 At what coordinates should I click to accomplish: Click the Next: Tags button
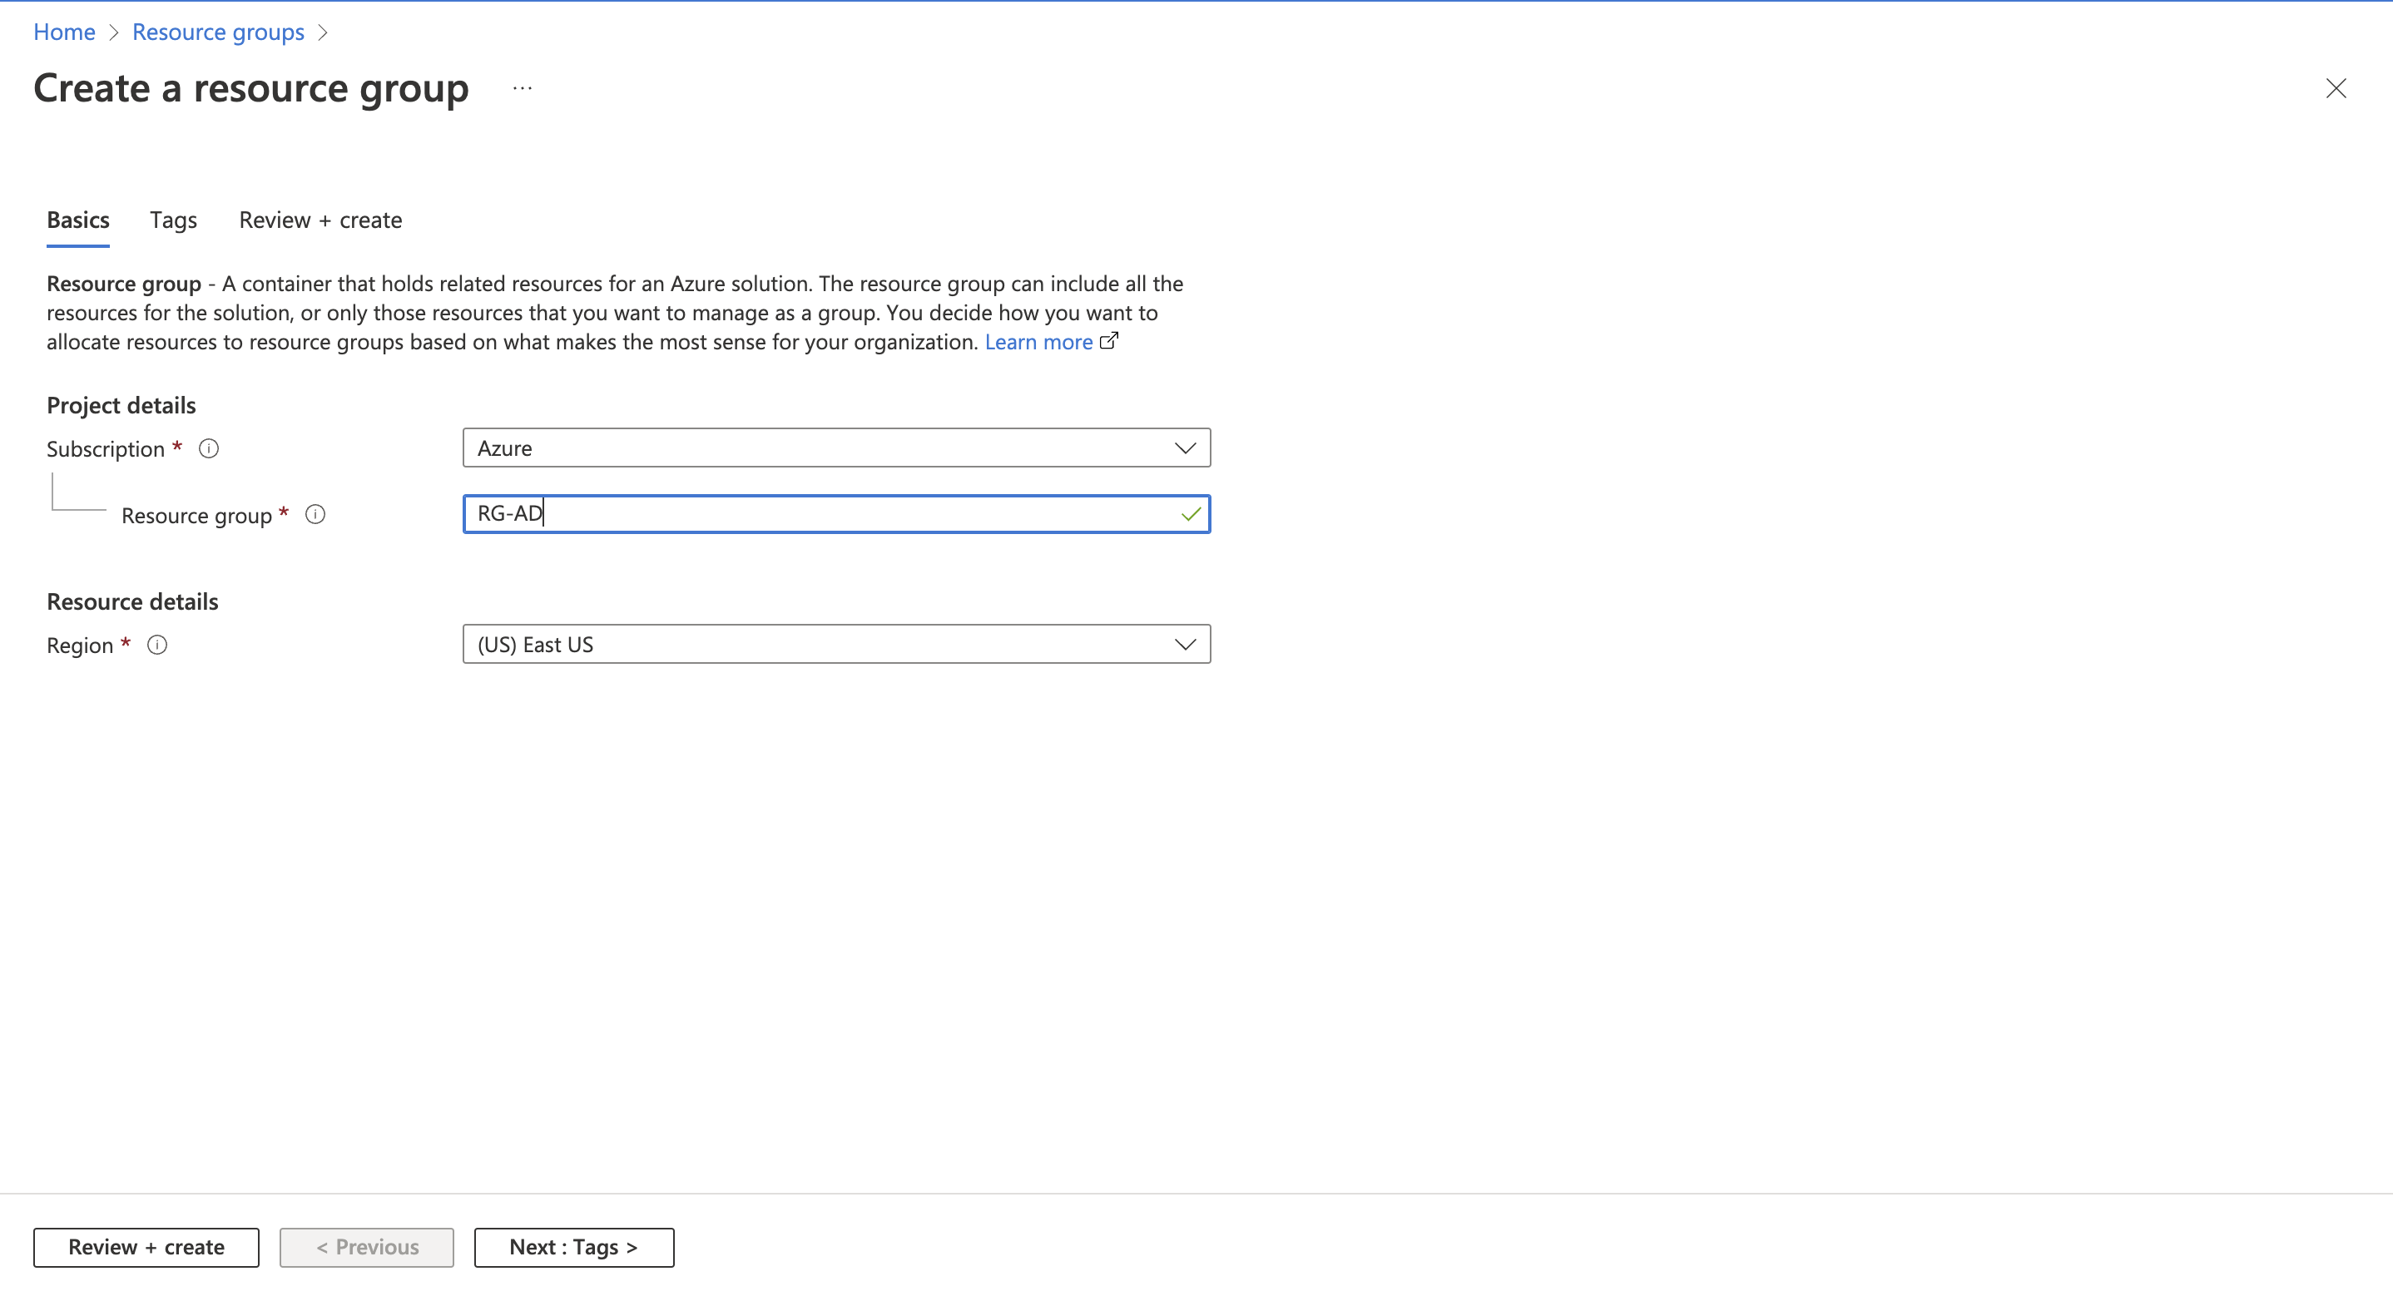572,1247
